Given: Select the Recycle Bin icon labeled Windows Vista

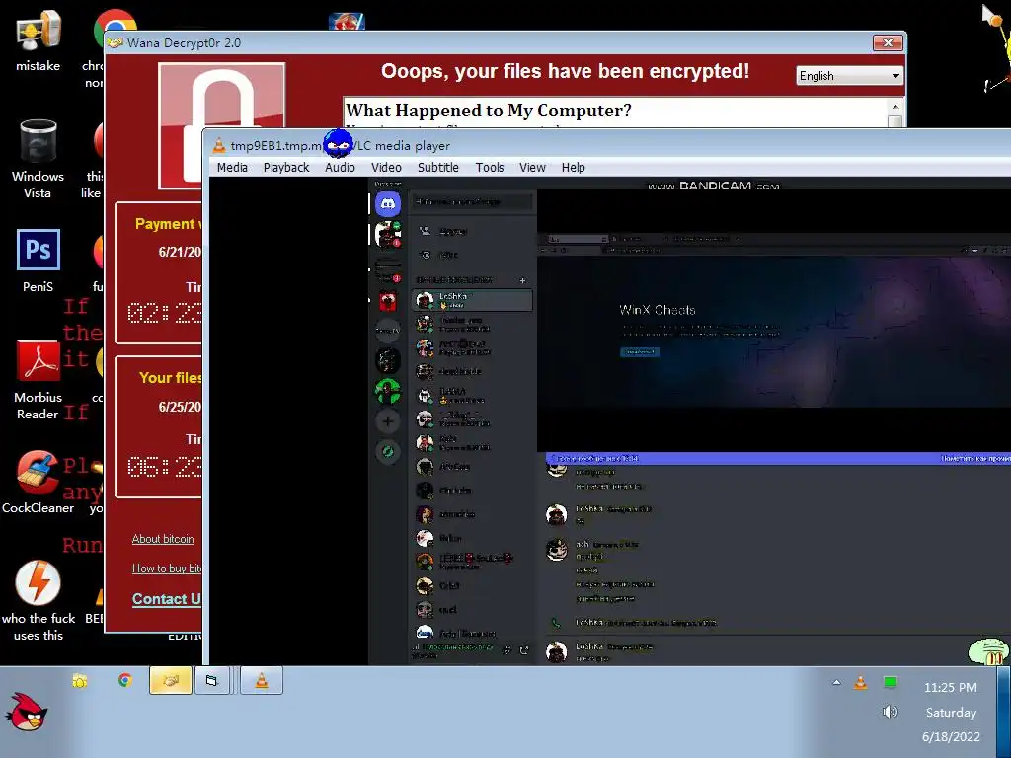Looking at the screenshot, I should coord(39,159).
